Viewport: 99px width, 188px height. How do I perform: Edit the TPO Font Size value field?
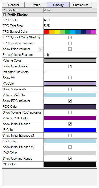[70, 26]
